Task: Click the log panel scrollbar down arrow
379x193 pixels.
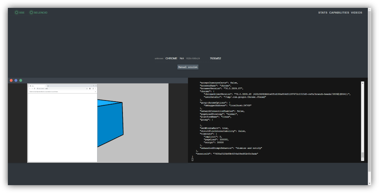Action: 363,159
